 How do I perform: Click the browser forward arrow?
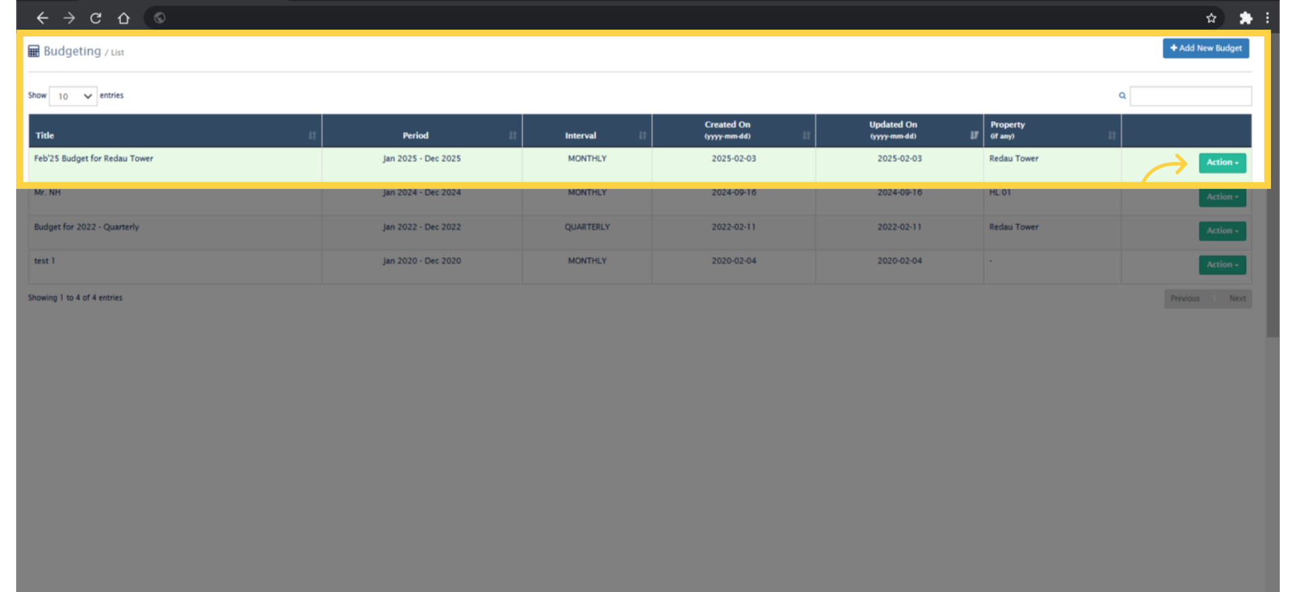69,18
